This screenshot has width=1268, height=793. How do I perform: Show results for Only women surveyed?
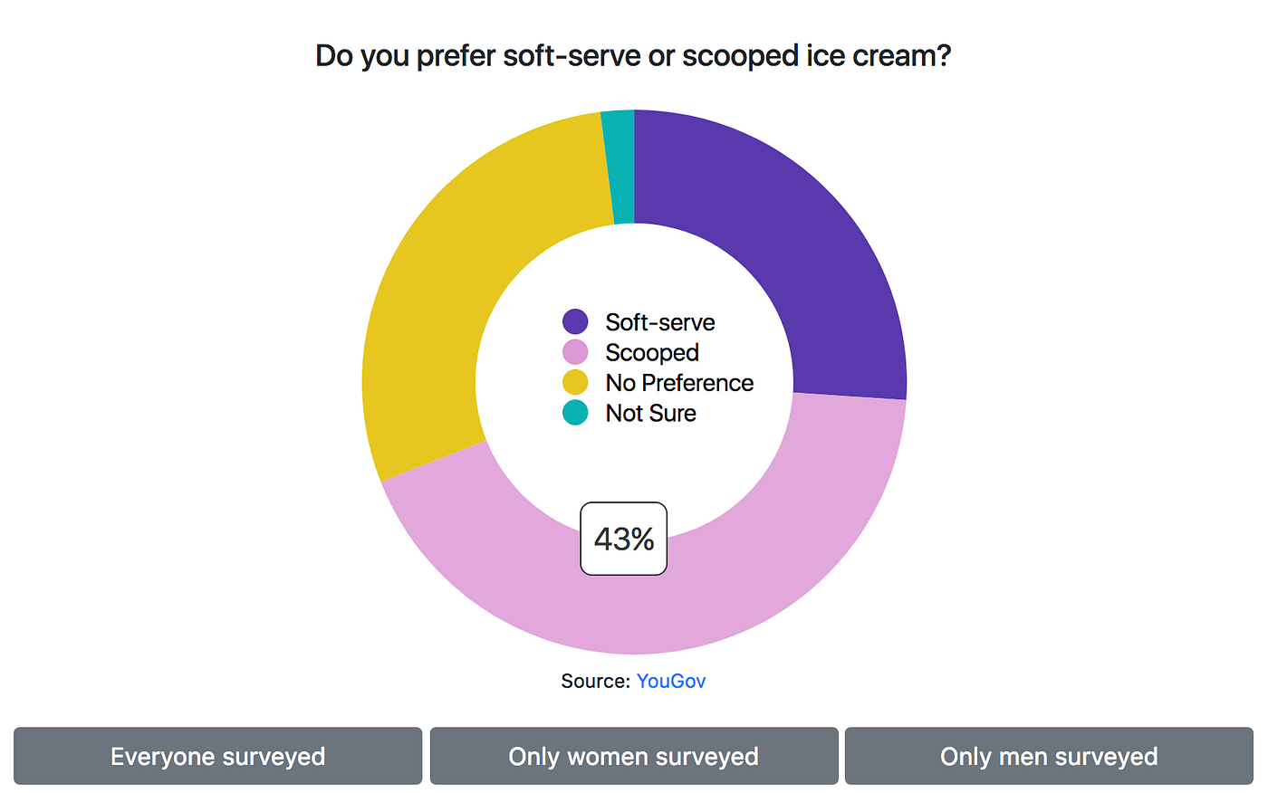point(634,756)
